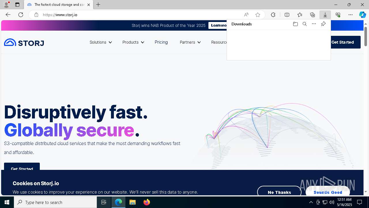This screenshot has width=369, height=208.
Task: Open Task View on taskbar
Action: pyautogui.click(x=104, y=202)
